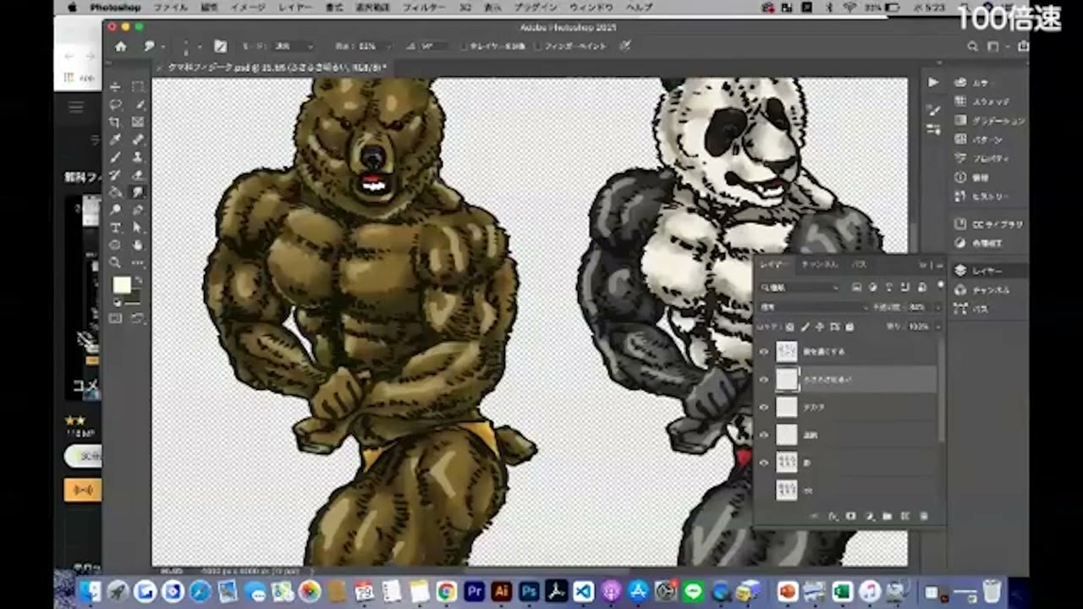
Task: Expand the layer opacity dropdown arrow
Action: tap(937, 307)
